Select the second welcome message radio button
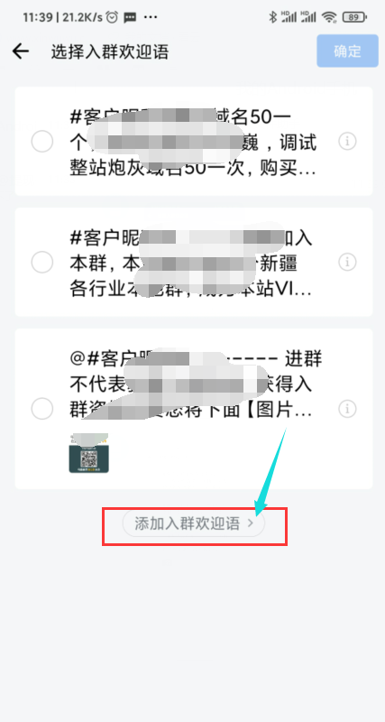This screenshot has width=385, height=722. point(41,262)
